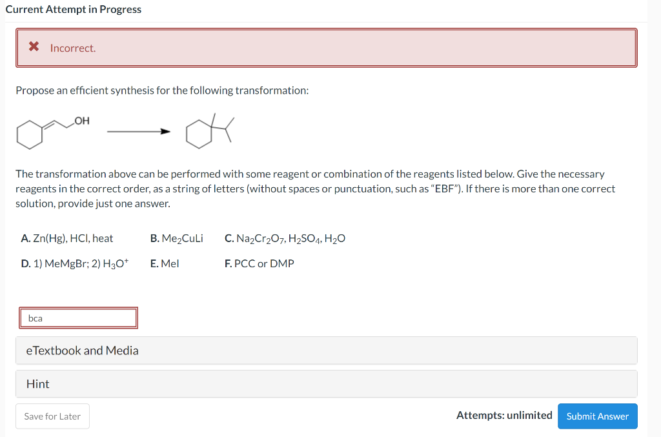Click the Submit Answer button
661x437 pixels.
click(597, 416)
